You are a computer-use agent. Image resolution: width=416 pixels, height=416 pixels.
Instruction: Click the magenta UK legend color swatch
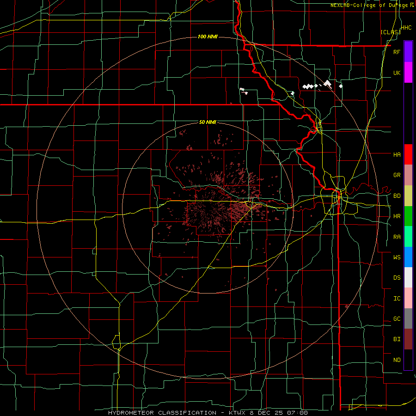[x=408, y=73]
